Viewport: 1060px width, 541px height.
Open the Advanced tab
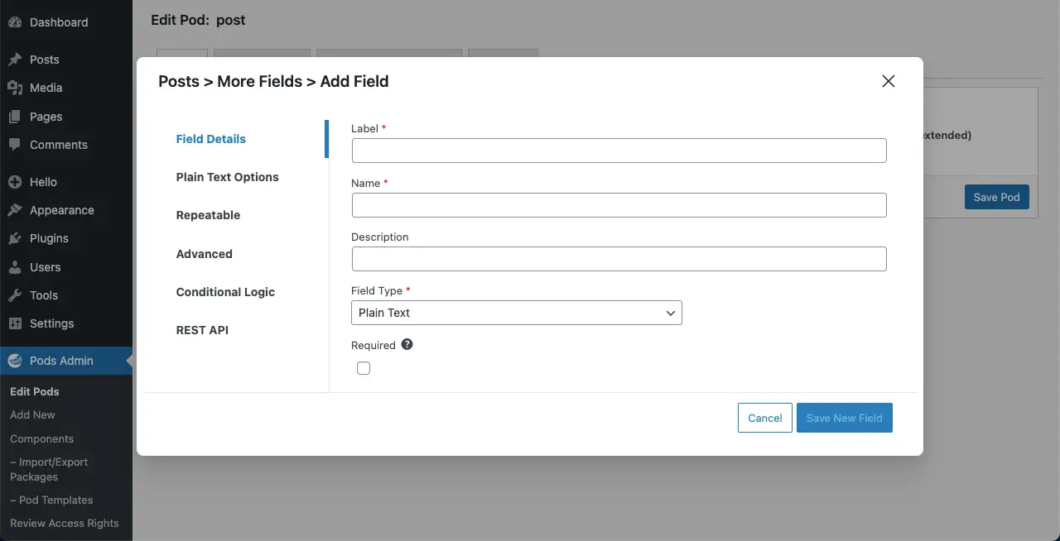click(x=205, y=254)
